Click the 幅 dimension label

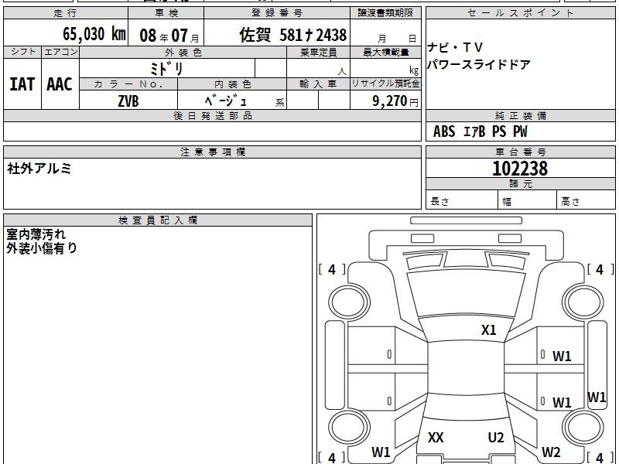point(507,202)
